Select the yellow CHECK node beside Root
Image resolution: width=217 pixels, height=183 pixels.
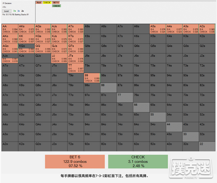[x=47, y=3]
